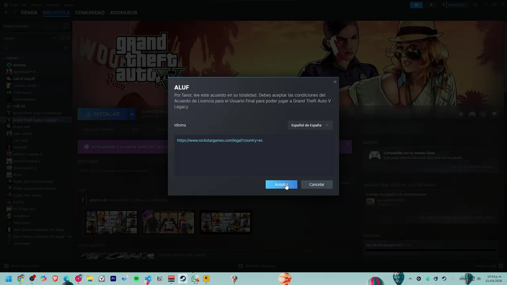Screen dimensions: 507x285
Task: Click Cancelar in the ALUF dialog
Action: 316,184
